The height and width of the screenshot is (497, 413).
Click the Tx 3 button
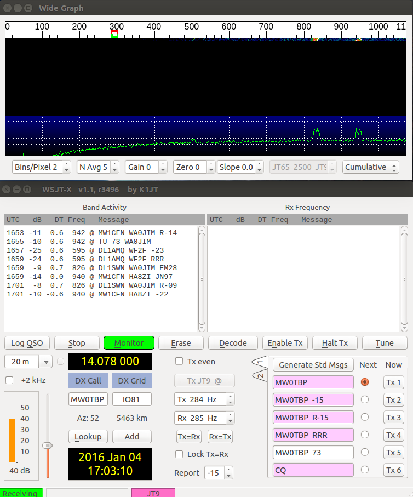(393, 418)
